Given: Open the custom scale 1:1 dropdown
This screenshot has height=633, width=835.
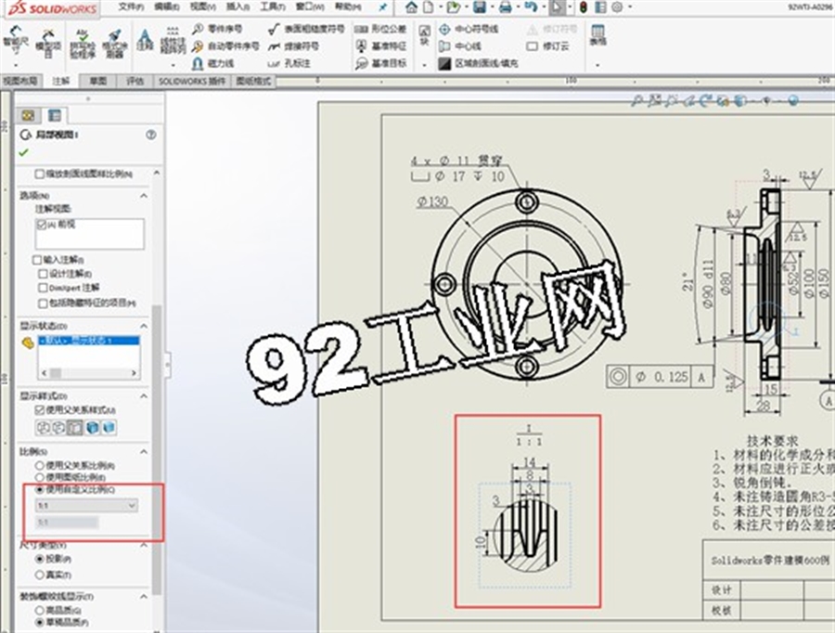Looking at the screenshot, I should tap(87, 505).
